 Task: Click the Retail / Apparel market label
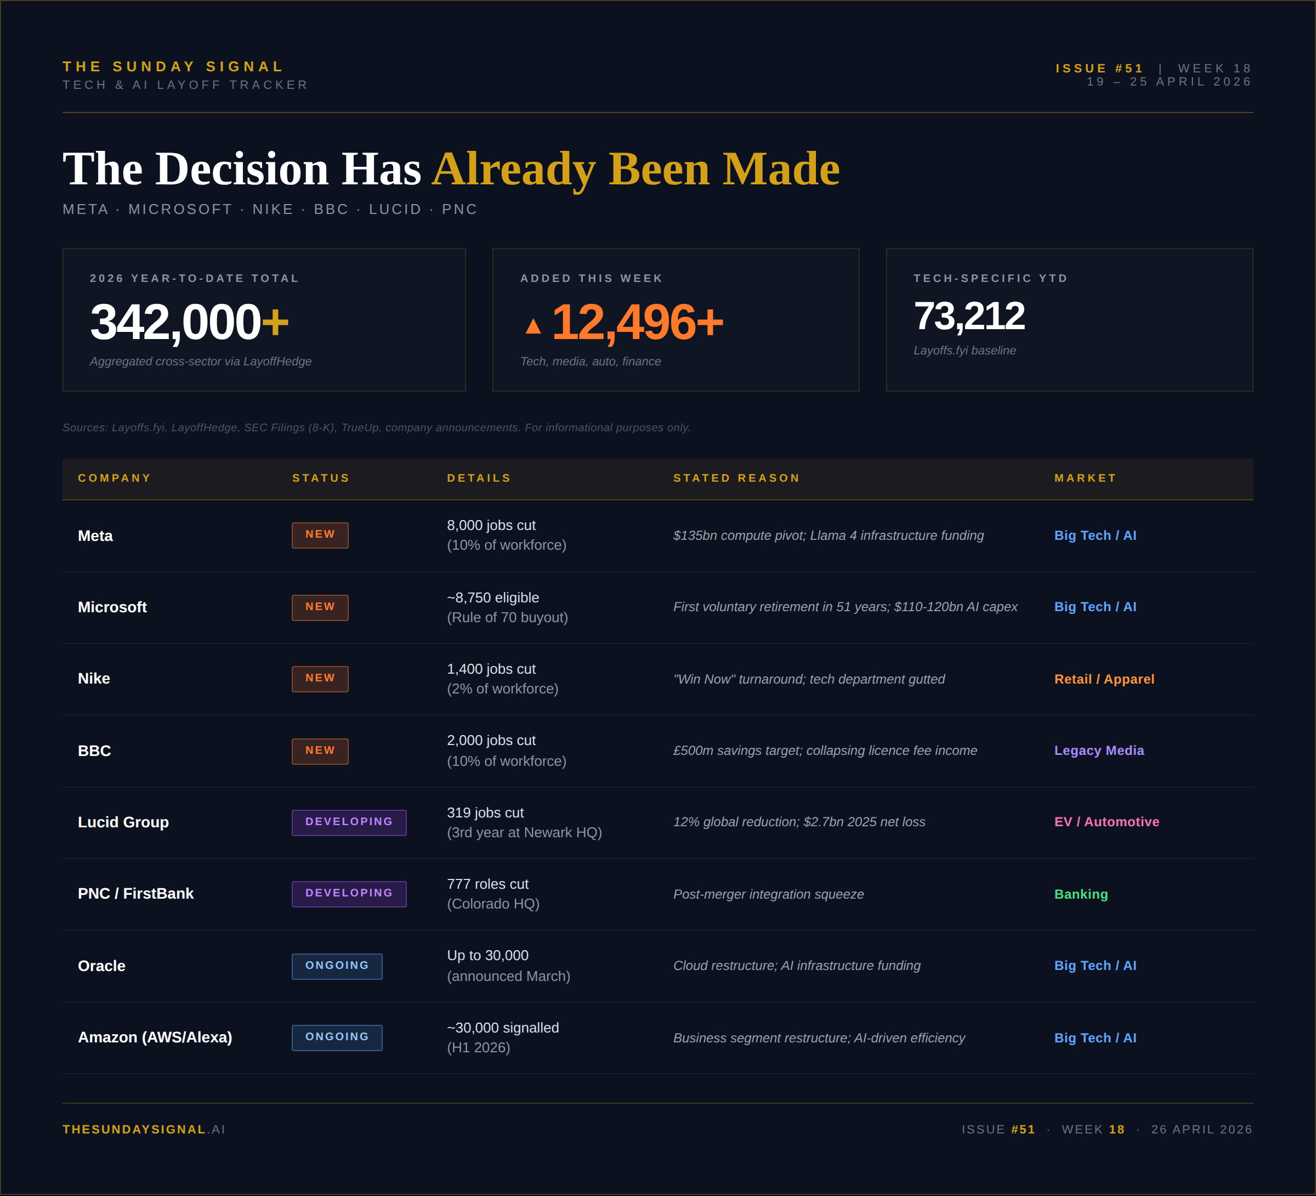point(1104,679)
